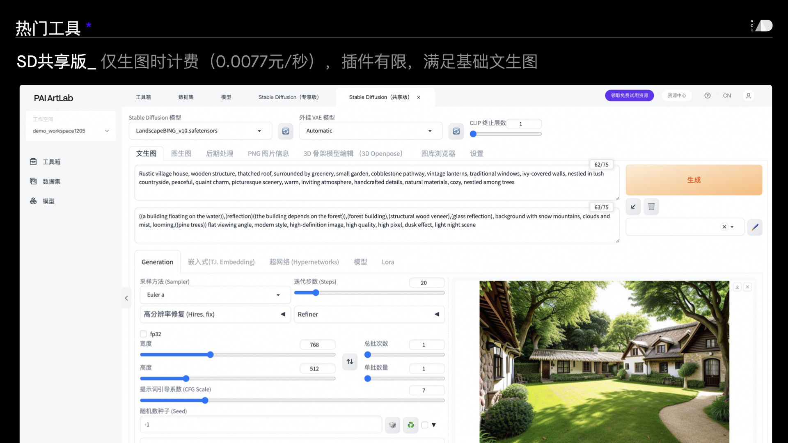The width and height of the screenshot is (788, 443).
Task: Click the PAI ArtLab logo
Action: tap(53, 98)
